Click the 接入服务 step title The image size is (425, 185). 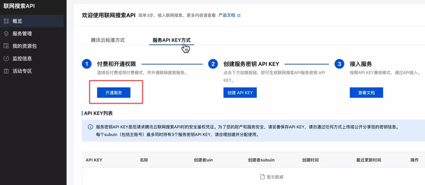click(x=361, y=64)
